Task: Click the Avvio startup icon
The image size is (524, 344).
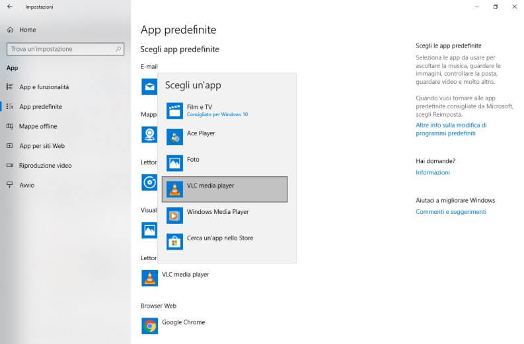Action: [10, 185]
